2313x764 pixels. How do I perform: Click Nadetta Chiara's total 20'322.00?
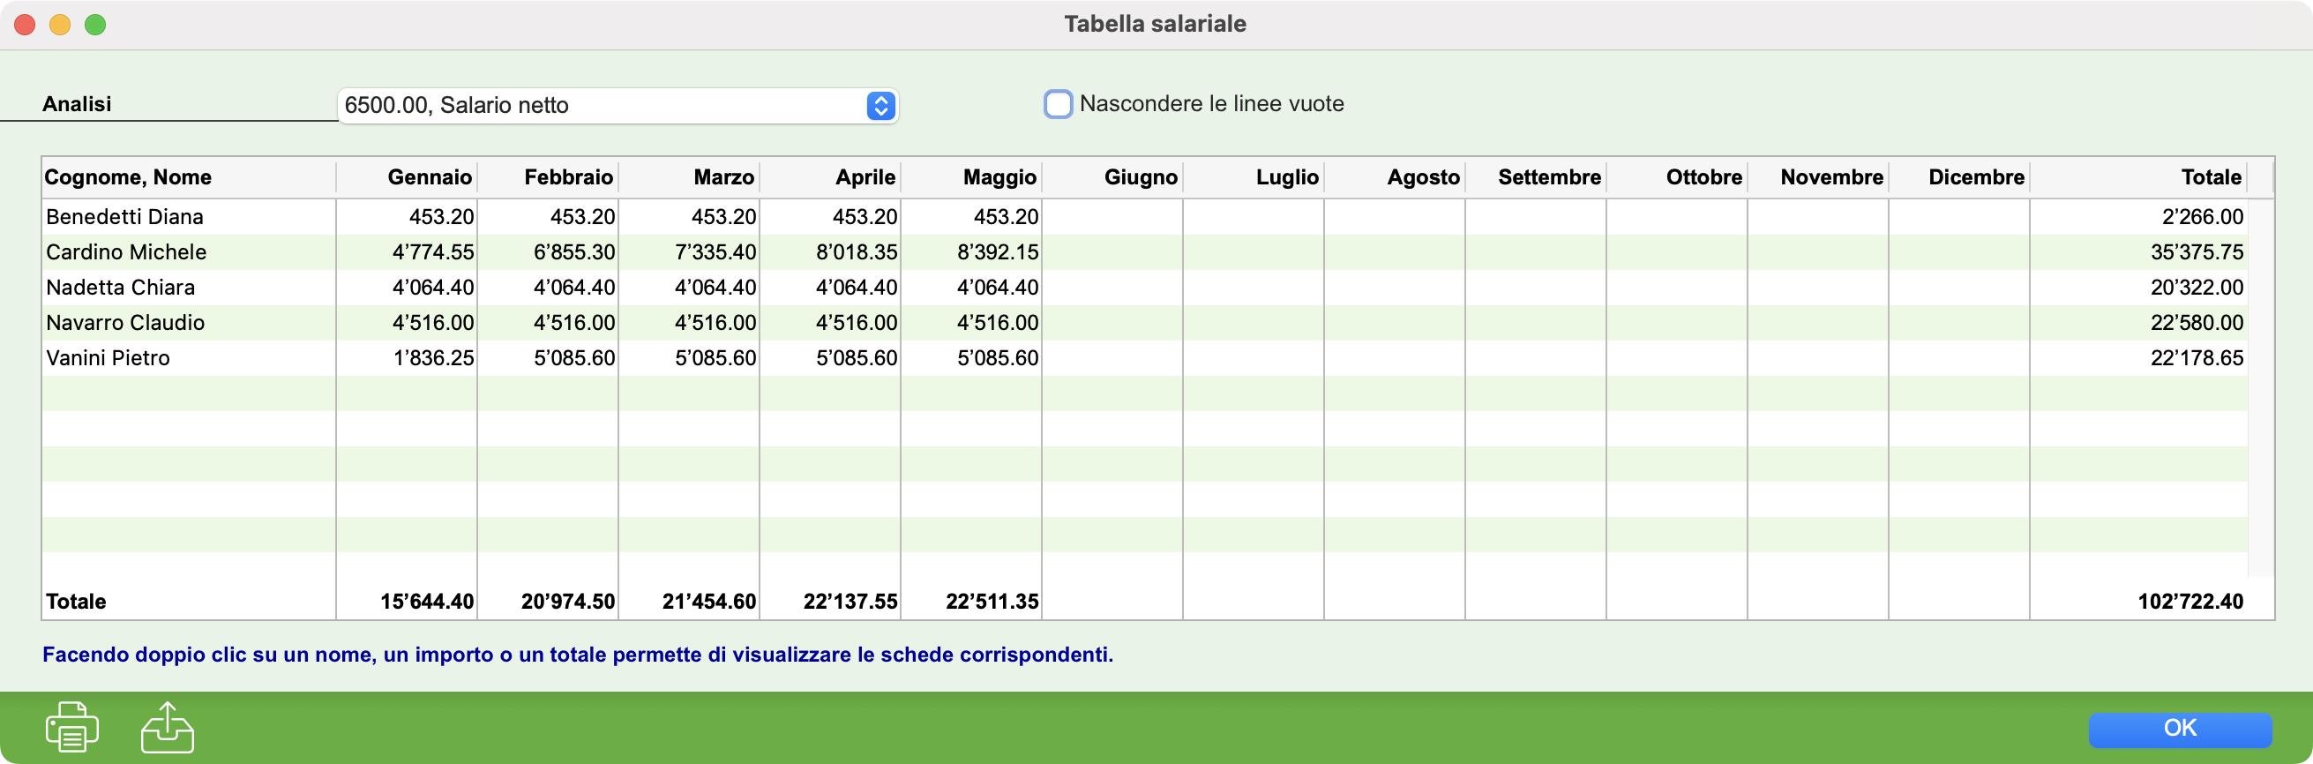point(2197,288)
